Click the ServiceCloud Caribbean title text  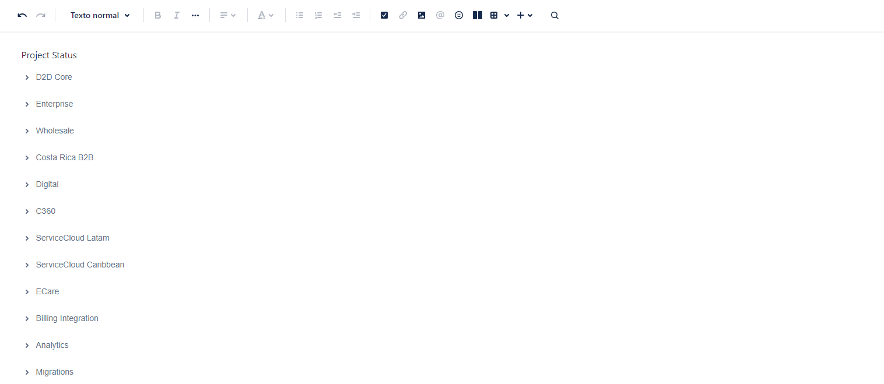tap(80, 265)
